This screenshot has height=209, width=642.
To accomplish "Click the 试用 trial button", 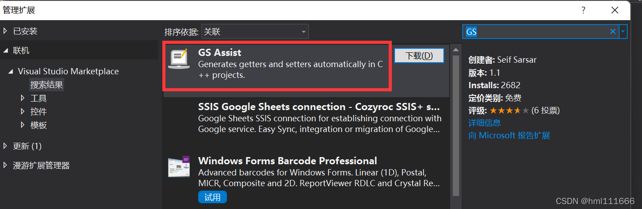I will tap(213, 197).
